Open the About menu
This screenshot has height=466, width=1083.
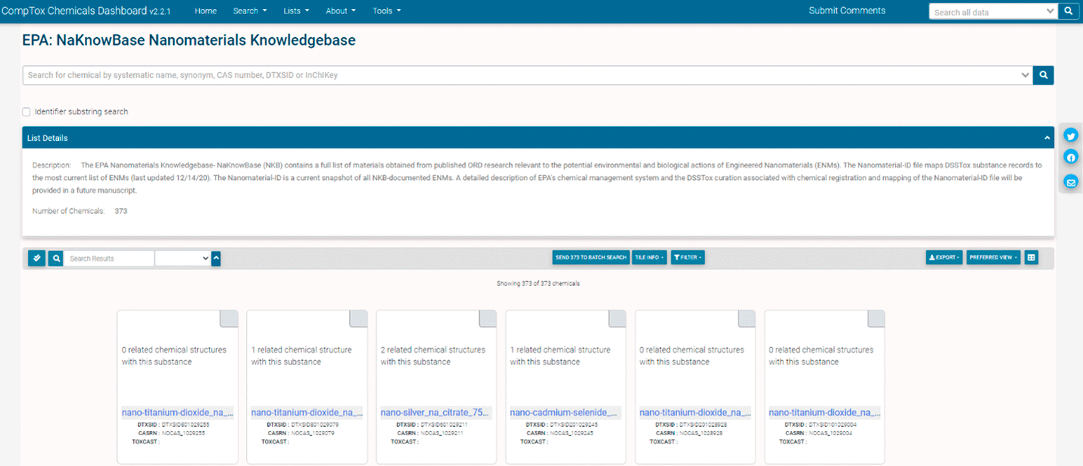pos(341,11)
